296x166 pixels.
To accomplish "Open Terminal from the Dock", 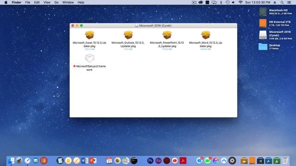I will (134, 160).
